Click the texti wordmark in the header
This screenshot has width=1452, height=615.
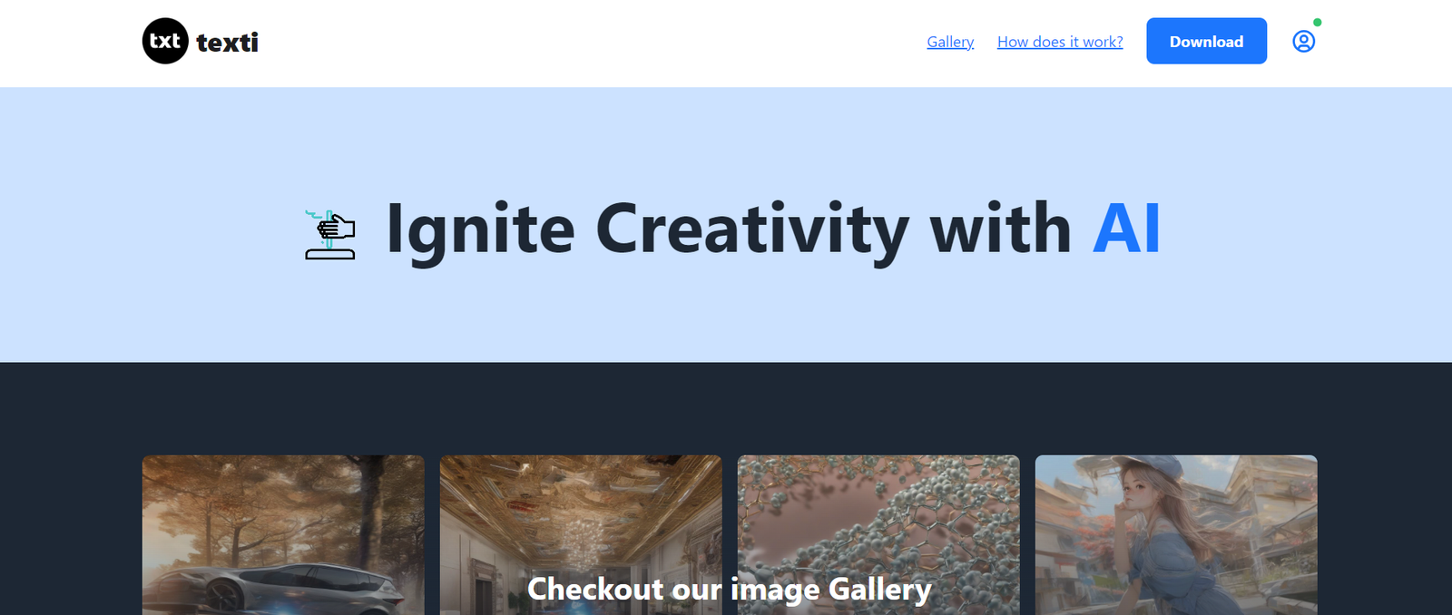pyautogui.click(x=227, y=43)
